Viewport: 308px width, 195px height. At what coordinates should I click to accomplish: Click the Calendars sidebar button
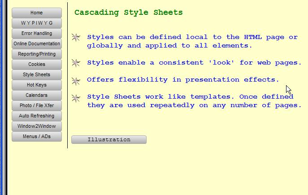click(x=37, y=95)
